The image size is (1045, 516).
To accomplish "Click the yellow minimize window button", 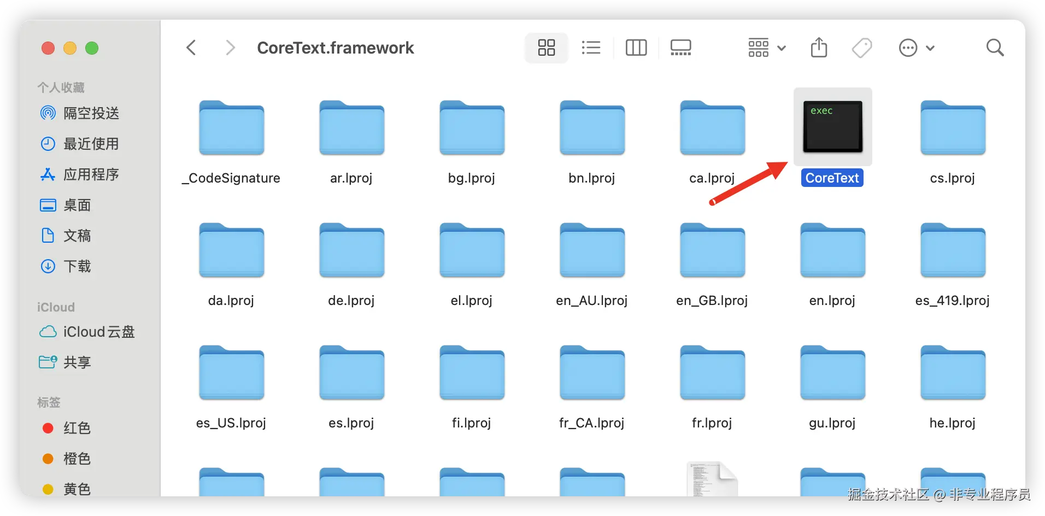I will point(70,48).
